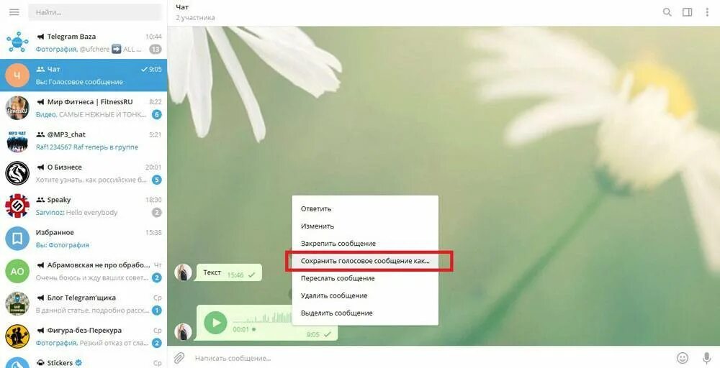Screen dimensions: 720x368
Task: Click Sarvinoz: Hello everybody preview
Action: [77, 213]
